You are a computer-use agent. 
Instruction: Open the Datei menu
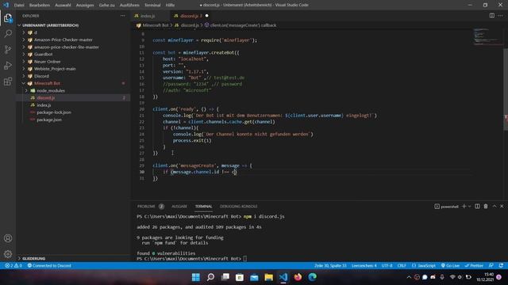pyautogui.click(x=19, y=5)
